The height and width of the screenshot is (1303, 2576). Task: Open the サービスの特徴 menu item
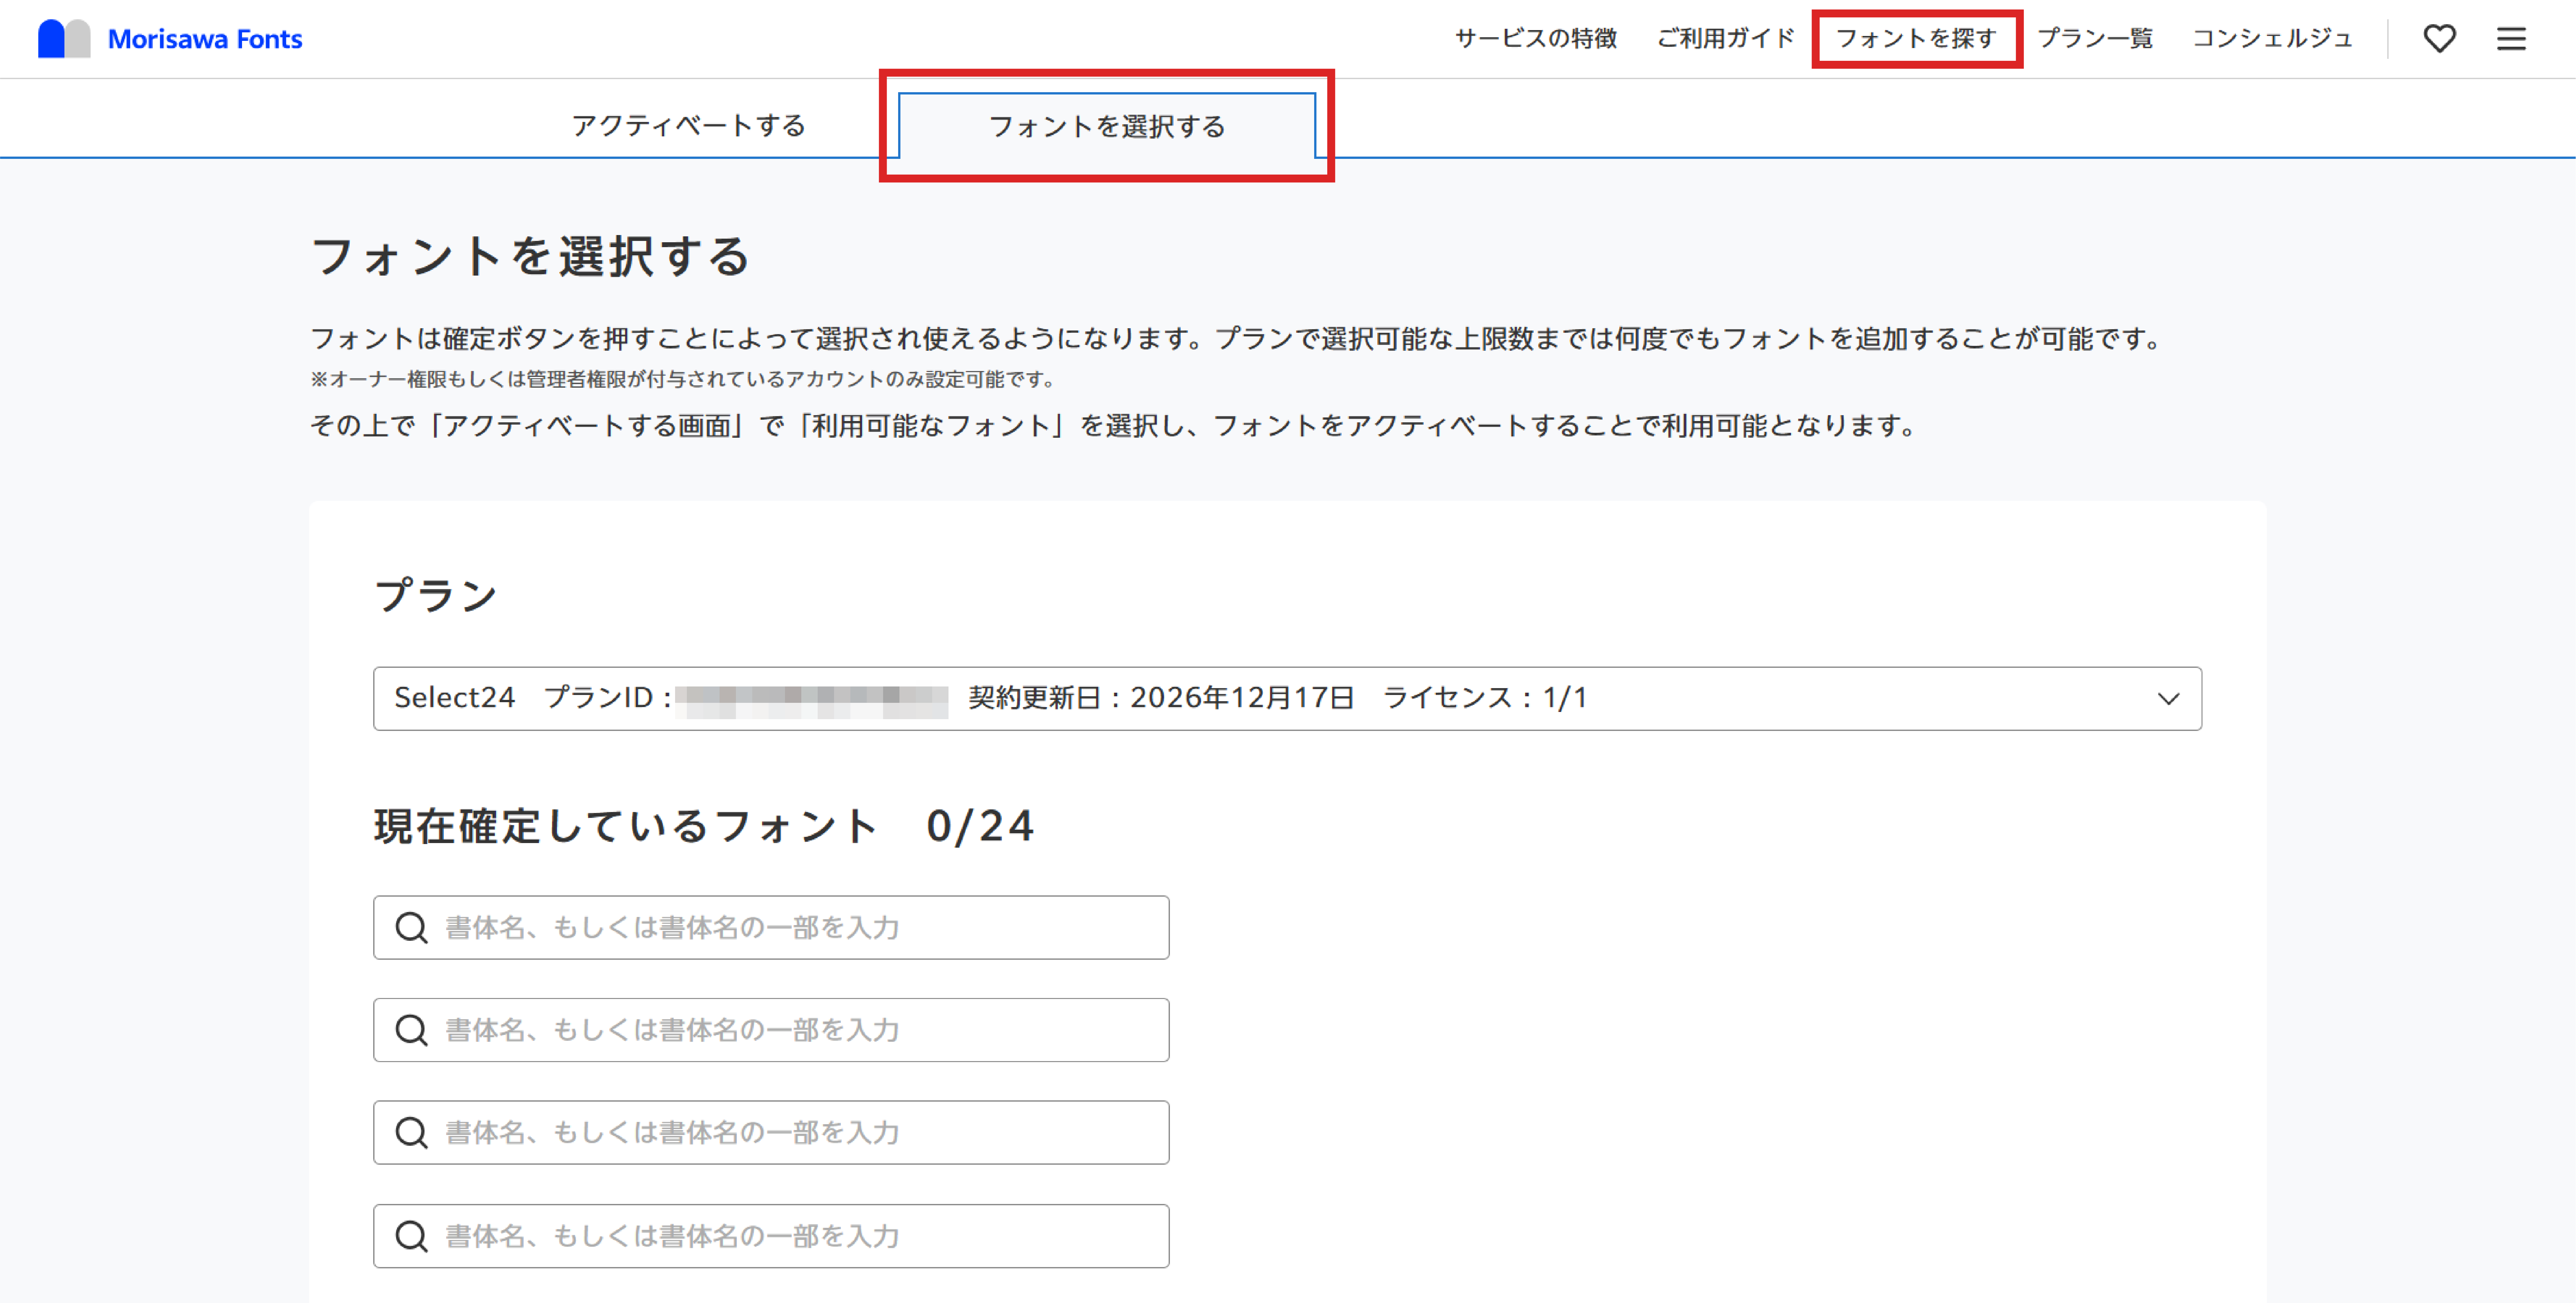[x=1537, y=38]
